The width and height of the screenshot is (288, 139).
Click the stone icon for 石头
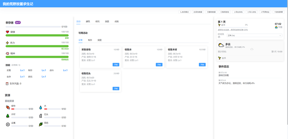41,116
